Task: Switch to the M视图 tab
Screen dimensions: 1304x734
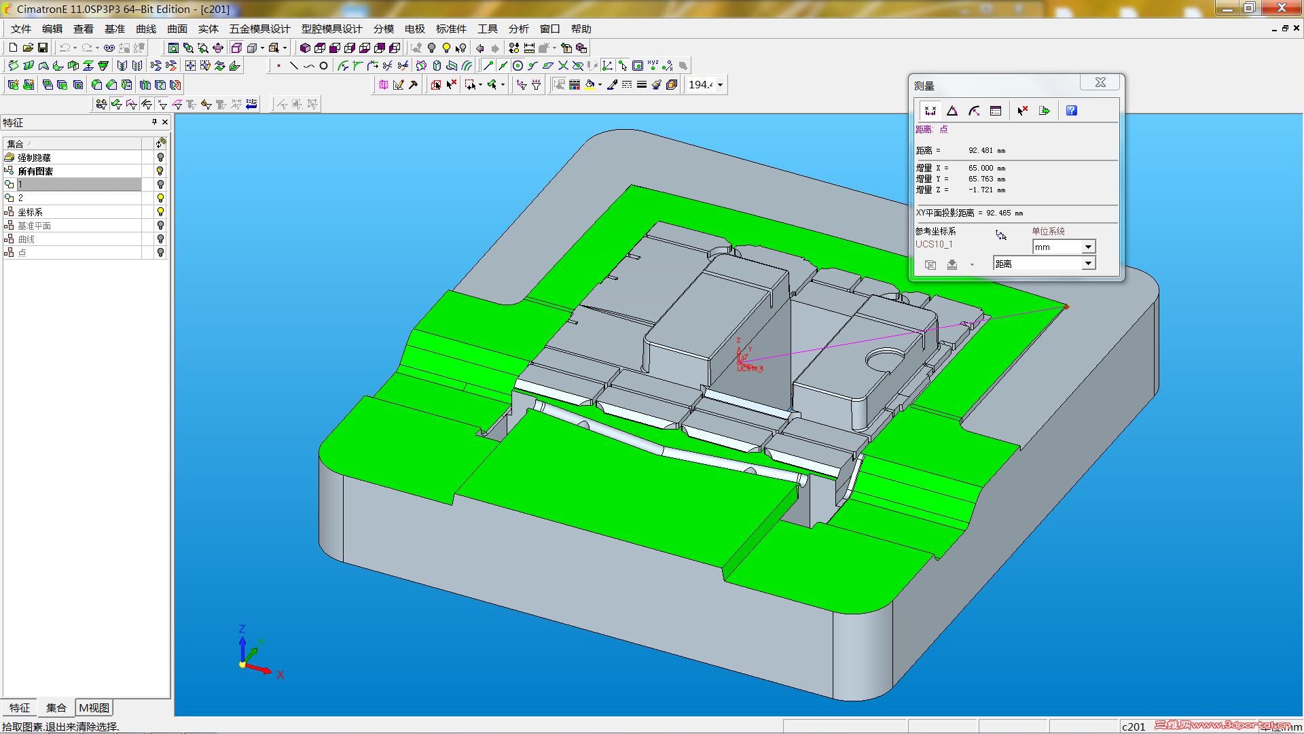Action: tap(94, 707)
